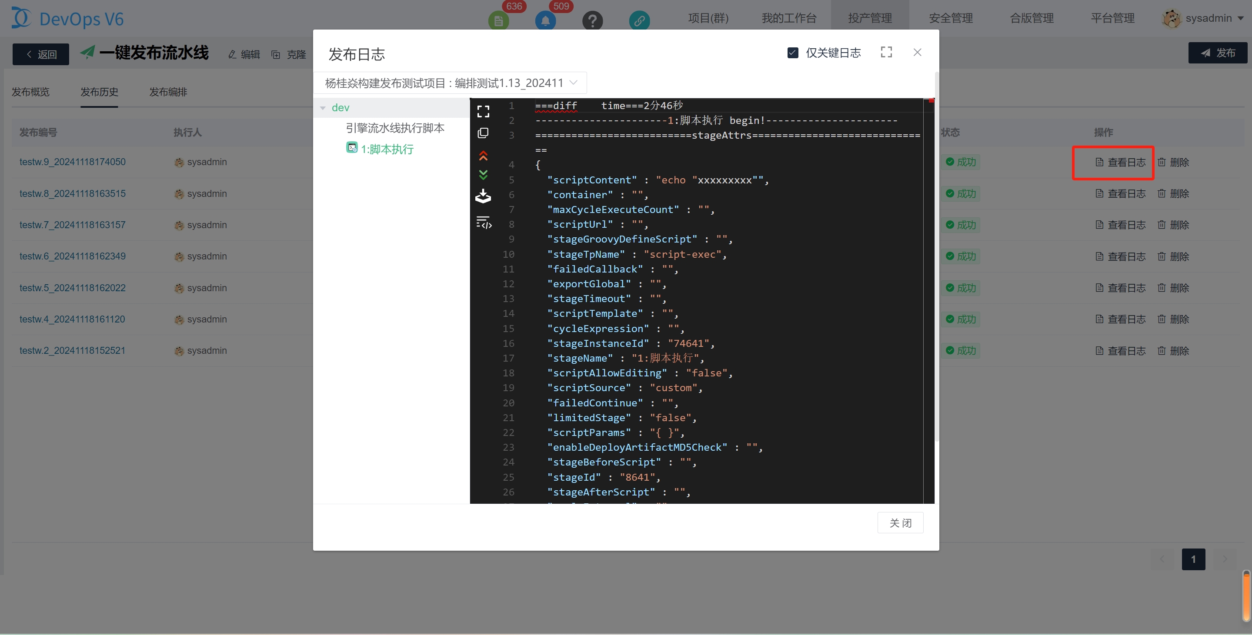Uncheck the 仅关键日志 checkbox
Image resolution: width=1252 pixels, height=635 pixels.
click(x=792, y=53)
